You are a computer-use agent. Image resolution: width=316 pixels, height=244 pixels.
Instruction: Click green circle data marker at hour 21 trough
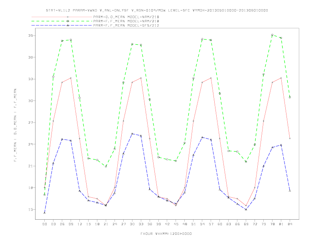click(x=106, y=167)
